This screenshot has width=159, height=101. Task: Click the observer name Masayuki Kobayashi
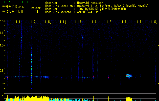(x=91, y=3)
